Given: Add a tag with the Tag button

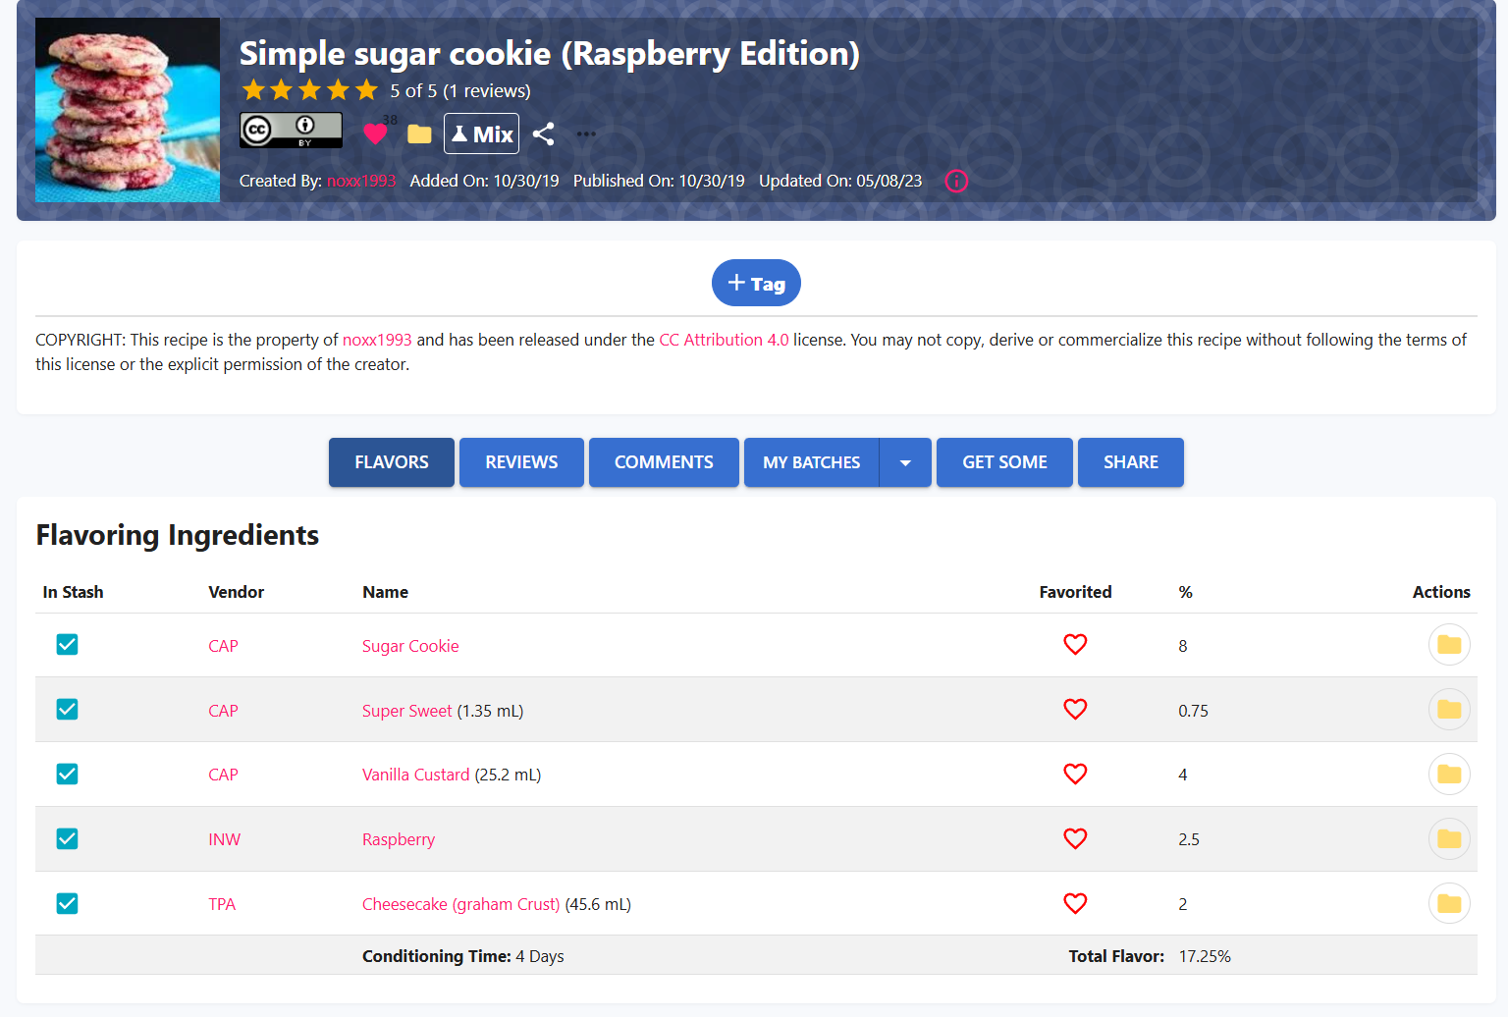Looking at the screenshot, I should click(x=756, y=283).
